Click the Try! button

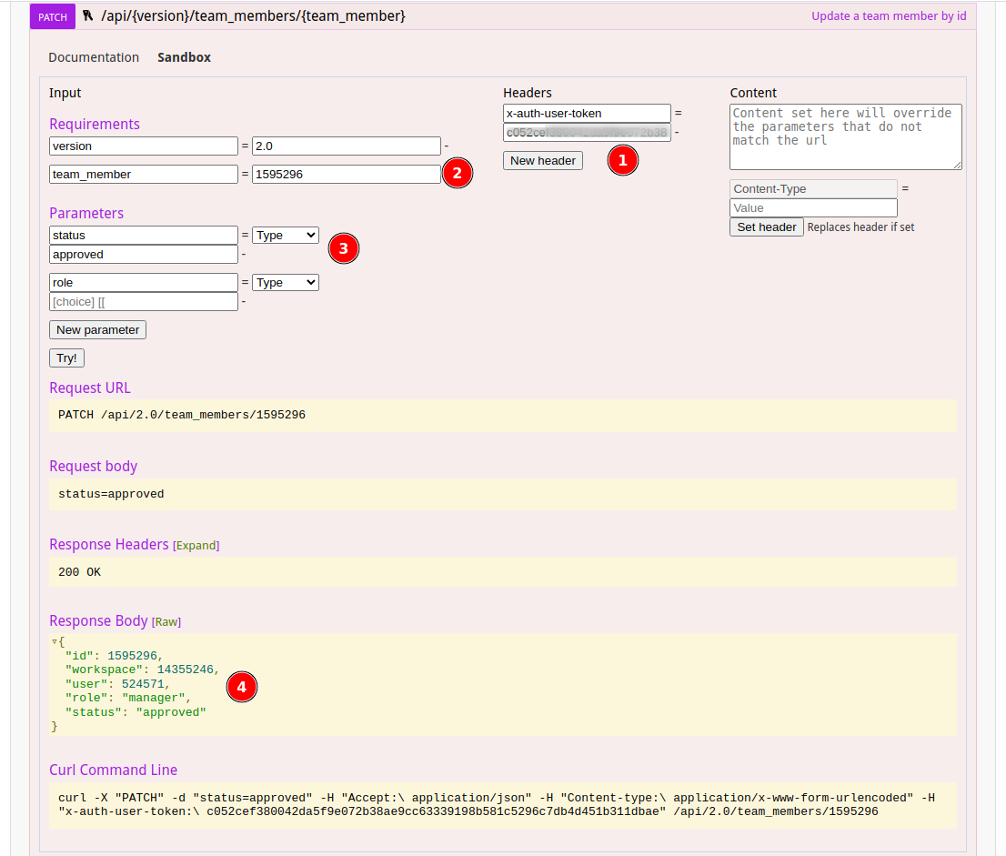click(66, 358)
